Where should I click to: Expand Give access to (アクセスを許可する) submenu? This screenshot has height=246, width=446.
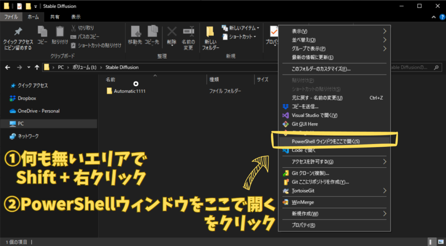(x=334, y=162)
